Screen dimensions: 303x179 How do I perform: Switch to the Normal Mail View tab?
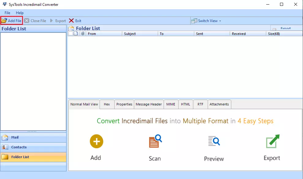click(84, 104)
